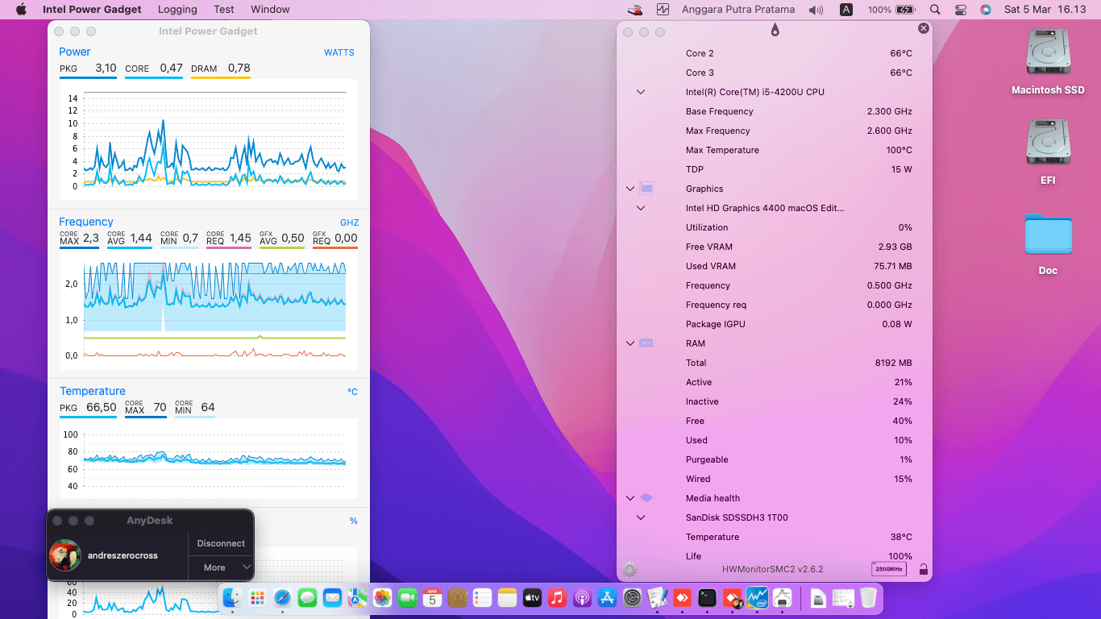Close HWMonitorSMC2 with the X button
Image resolution: width=1101 pixels, height=619 pixels.
coord(924,28)
